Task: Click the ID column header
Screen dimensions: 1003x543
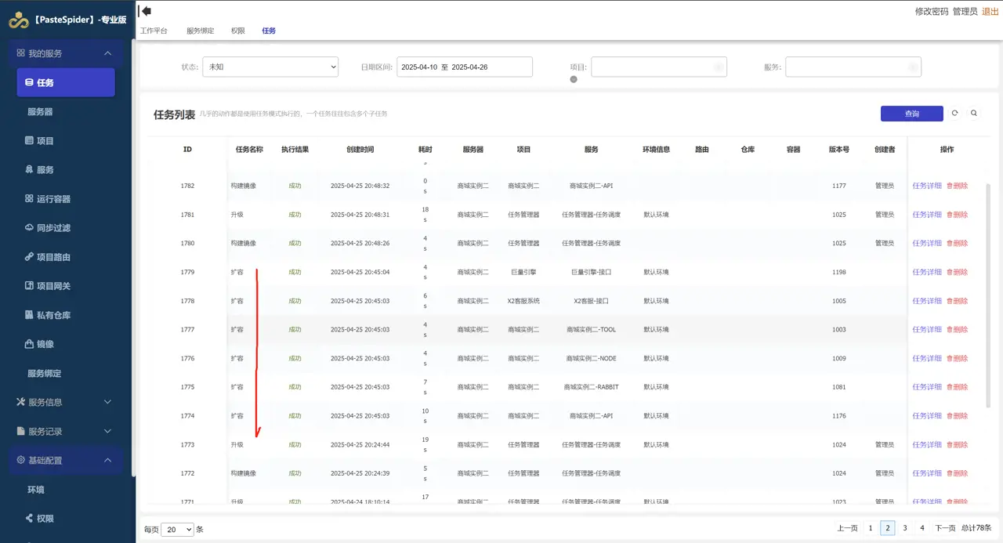Action: [187, 149]
